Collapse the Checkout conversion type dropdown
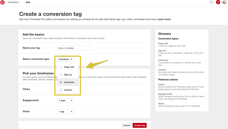Image resolution: width=228 pixels, height=129 pixels. [65, 59]
